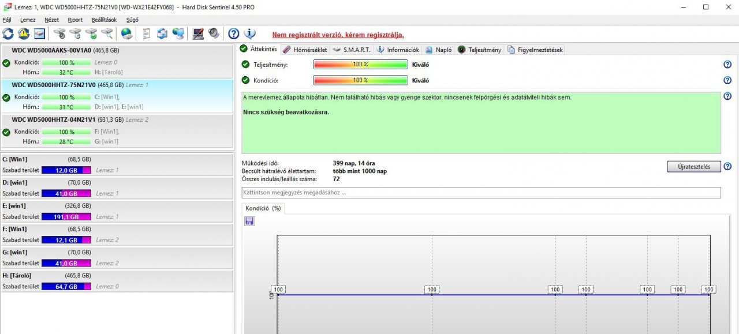
Task: Click the blue info bubble toolbar icon
Action: (249, 33)
